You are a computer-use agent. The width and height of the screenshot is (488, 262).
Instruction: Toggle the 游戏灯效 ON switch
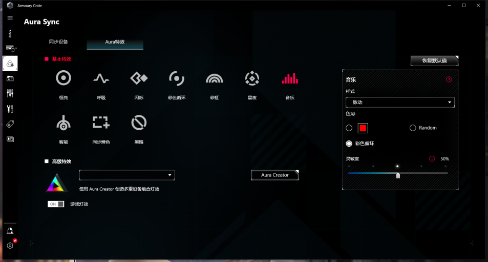coord(56,204)
